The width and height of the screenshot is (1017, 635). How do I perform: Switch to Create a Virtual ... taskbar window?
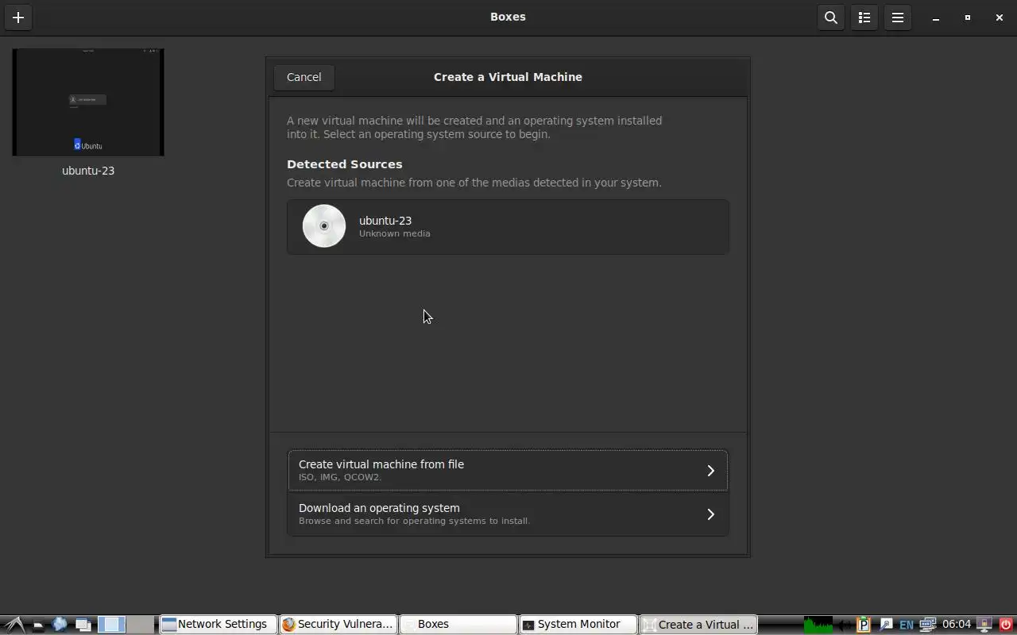[x=698, y=625]
